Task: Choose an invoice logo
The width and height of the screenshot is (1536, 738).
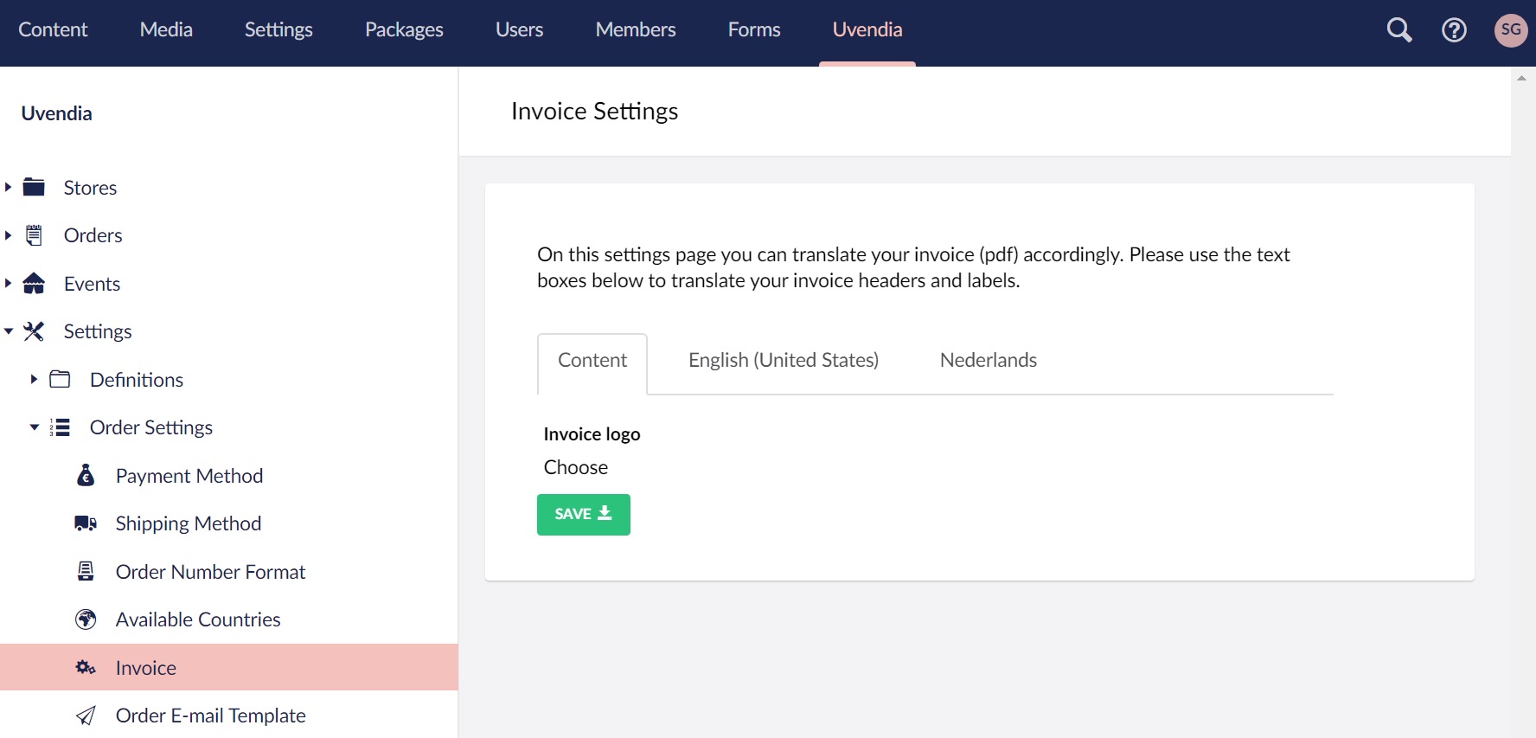Action: 576,467
